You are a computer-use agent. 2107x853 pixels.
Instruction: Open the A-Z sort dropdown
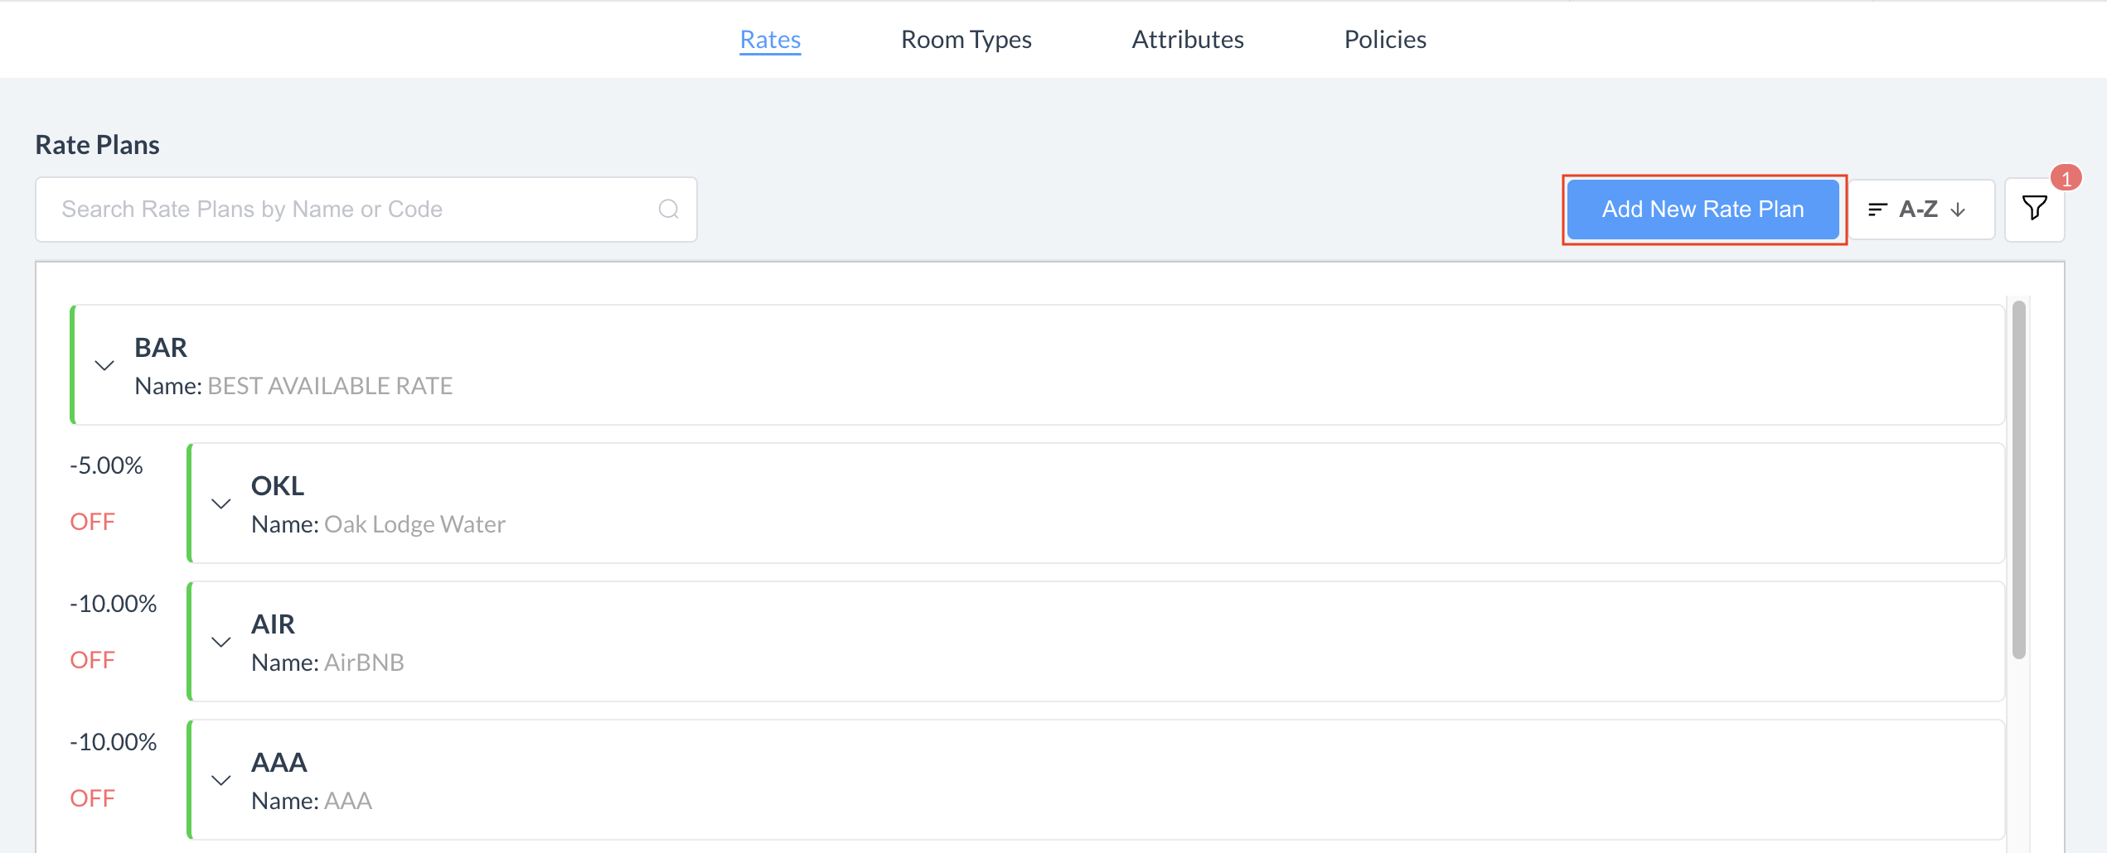(1920, 210)
